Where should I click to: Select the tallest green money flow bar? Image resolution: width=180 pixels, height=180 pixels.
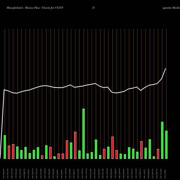click(84, 134)
